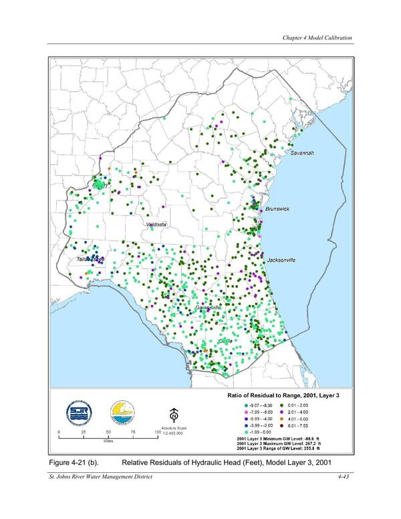This screenshot has height=519, width=401.
Task: Click the '-5.99 - -4.00' legend range text
Action: 261,419
